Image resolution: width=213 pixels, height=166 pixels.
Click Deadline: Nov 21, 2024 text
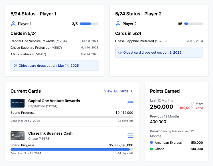26,153
